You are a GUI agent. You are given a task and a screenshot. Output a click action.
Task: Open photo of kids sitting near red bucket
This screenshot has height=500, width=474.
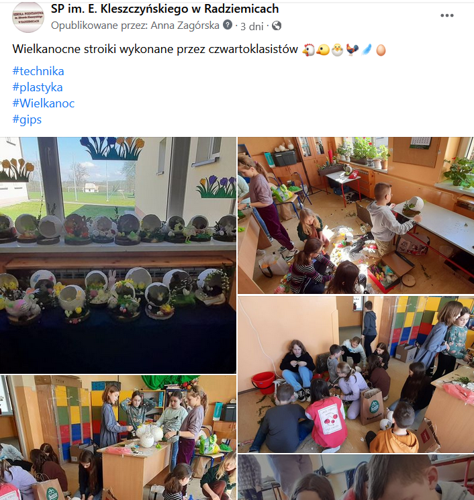tap(356, 374)
